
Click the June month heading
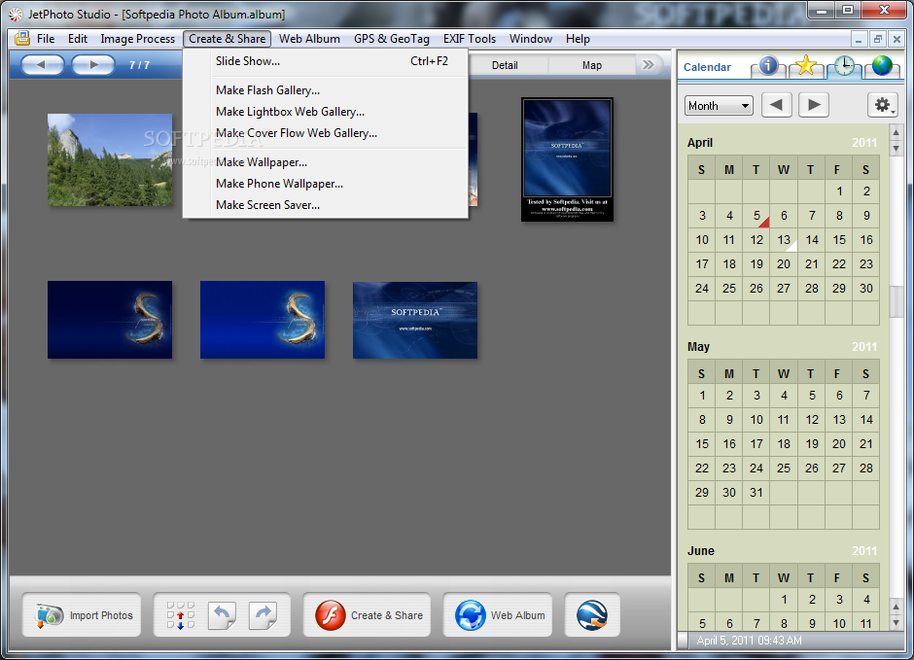click(701, 551)
